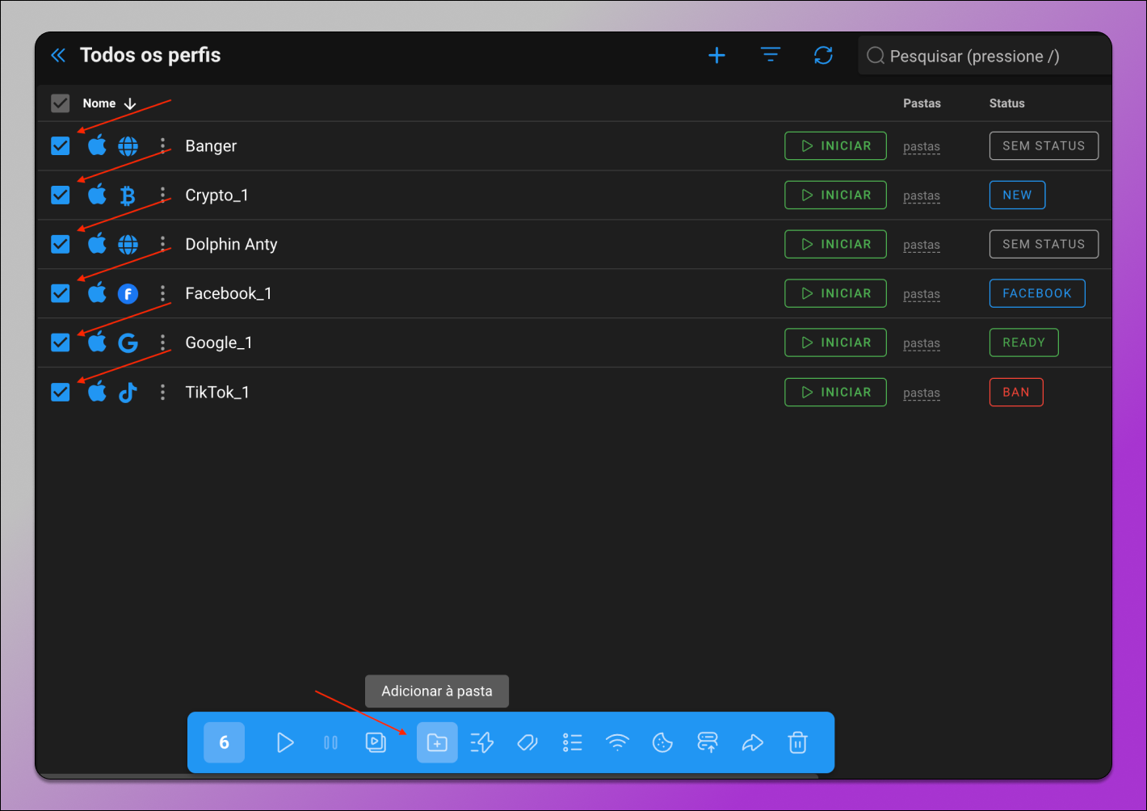Click the selected count badge 6
The height and width of the screenshot is (811, 1147).
point(224,742)
